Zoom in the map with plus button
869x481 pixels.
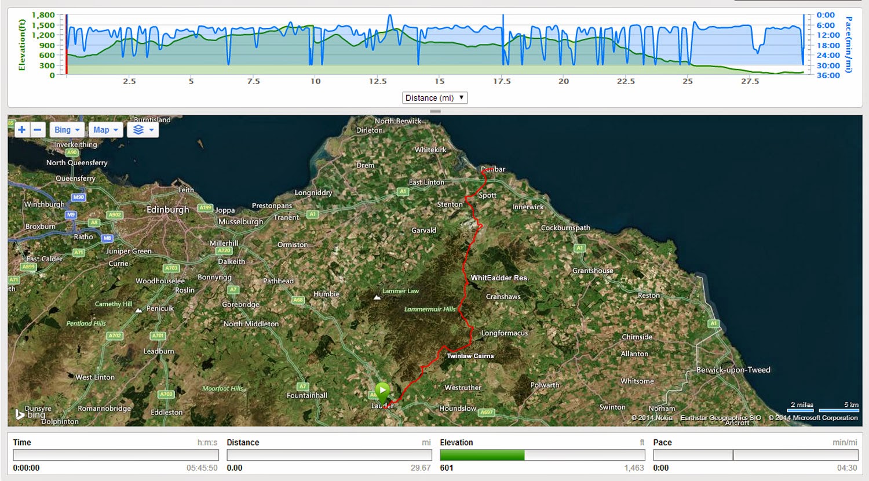pyautogui.click(x=21, y=130)
